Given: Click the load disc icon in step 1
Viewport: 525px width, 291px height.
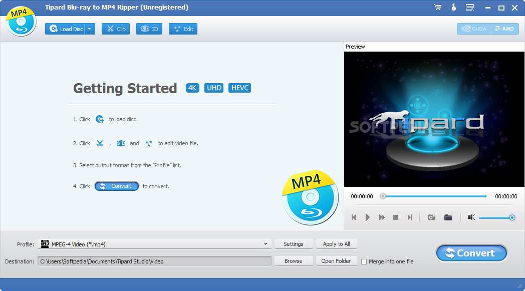Looking at the screenshot, I should pyautogui.click(x=100, y=119).
